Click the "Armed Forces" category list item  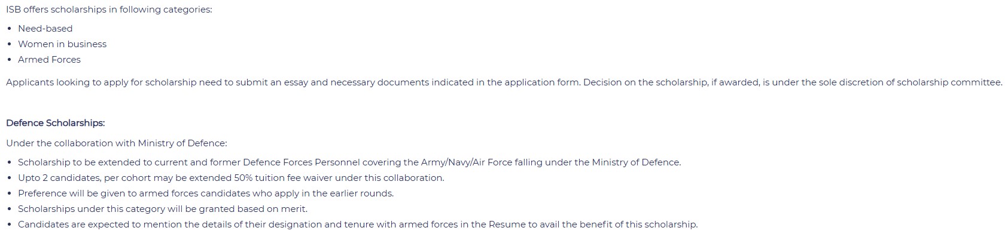(49, 60)
